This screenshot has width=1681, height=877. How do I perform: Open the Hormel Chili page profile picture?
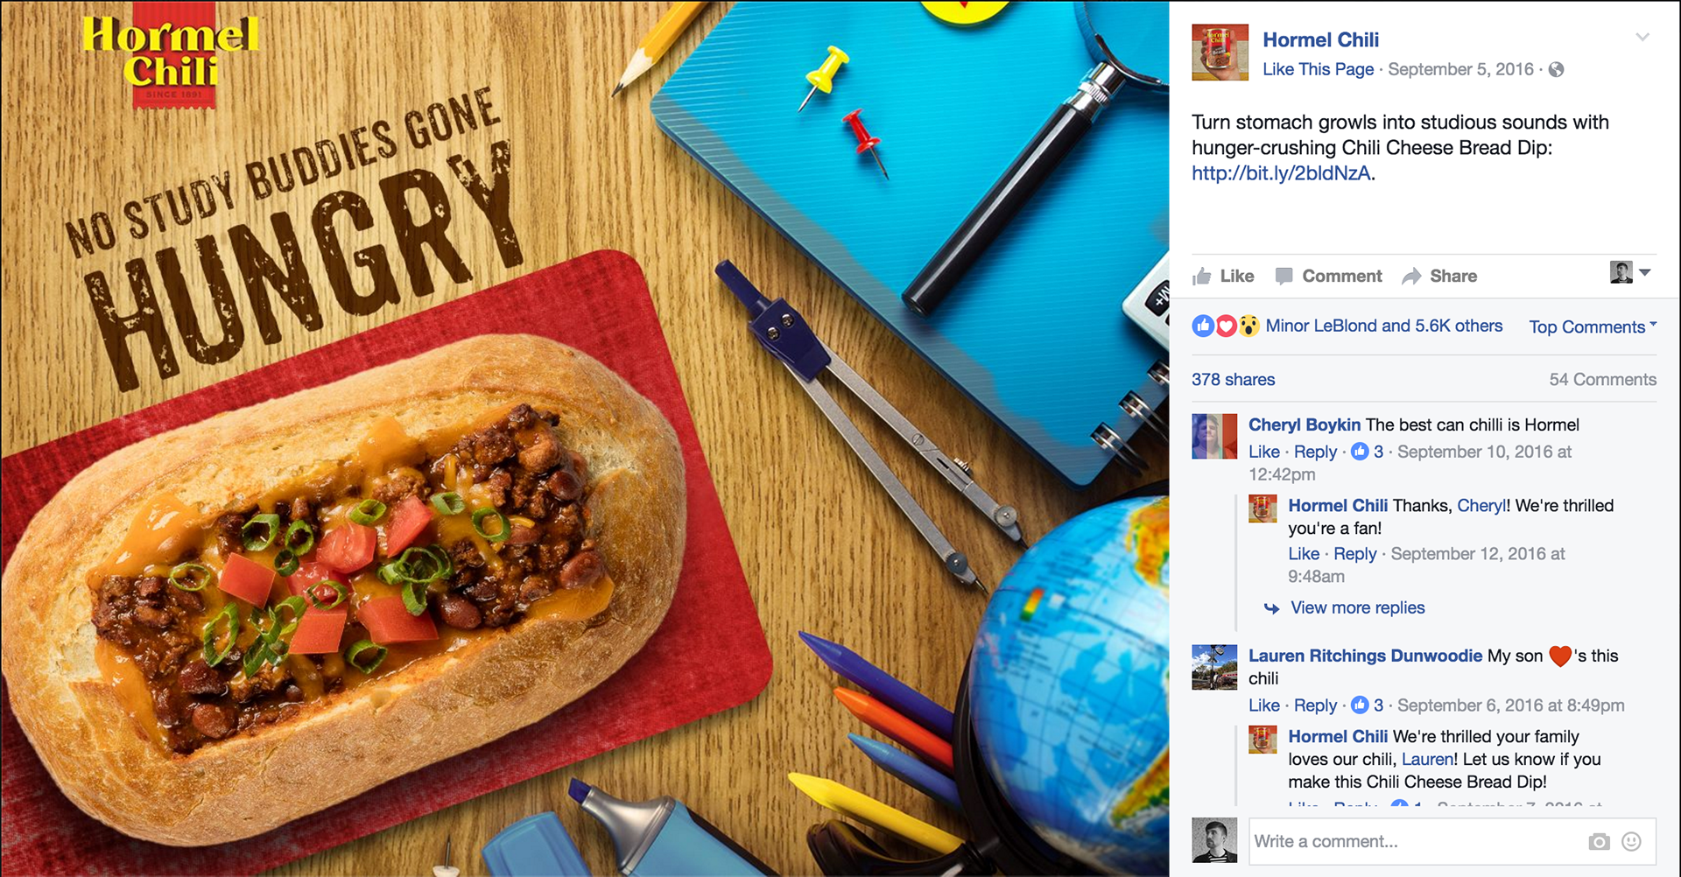pyautogui.click(x=1220, y=53)
